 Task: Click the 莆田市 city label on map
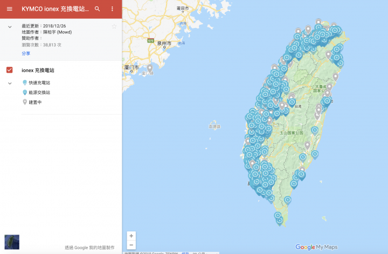pos(183,8)
